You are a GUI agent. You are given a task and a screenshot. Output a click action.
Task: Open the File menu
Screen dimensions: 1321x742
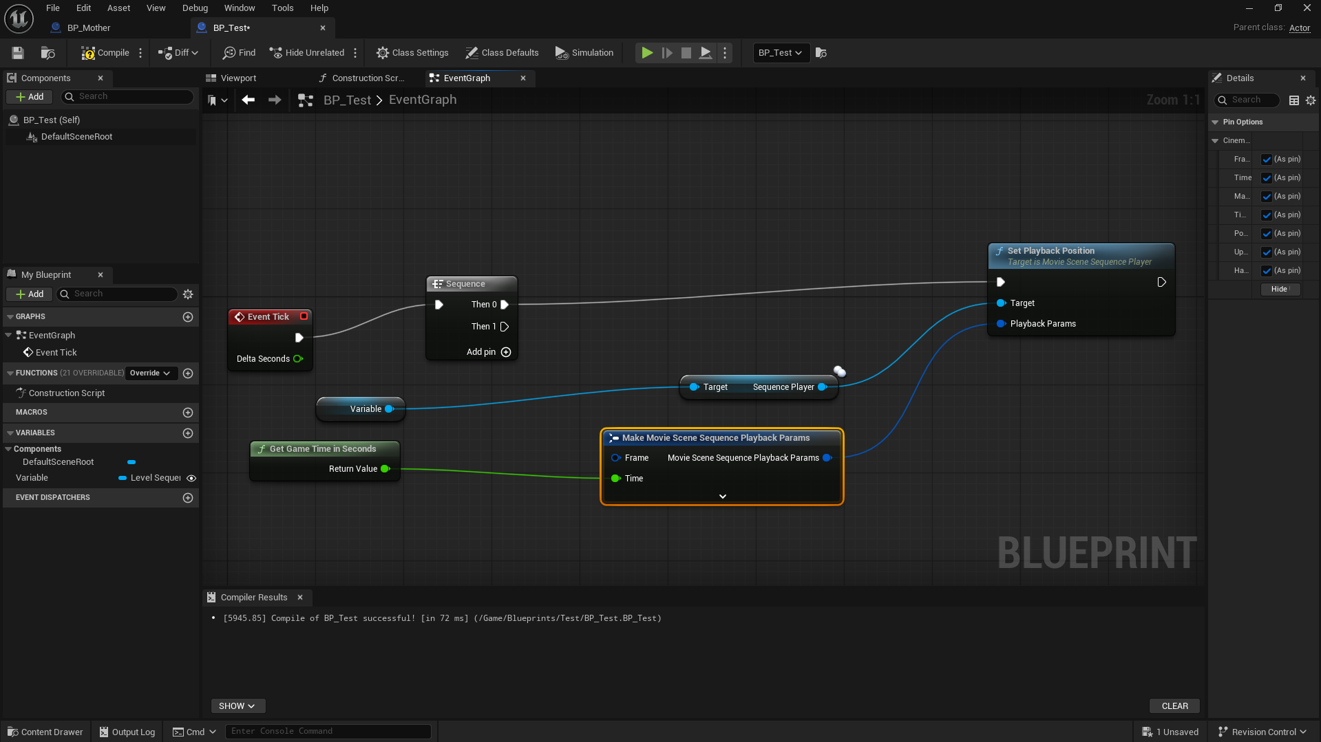(x=53, y=8)
